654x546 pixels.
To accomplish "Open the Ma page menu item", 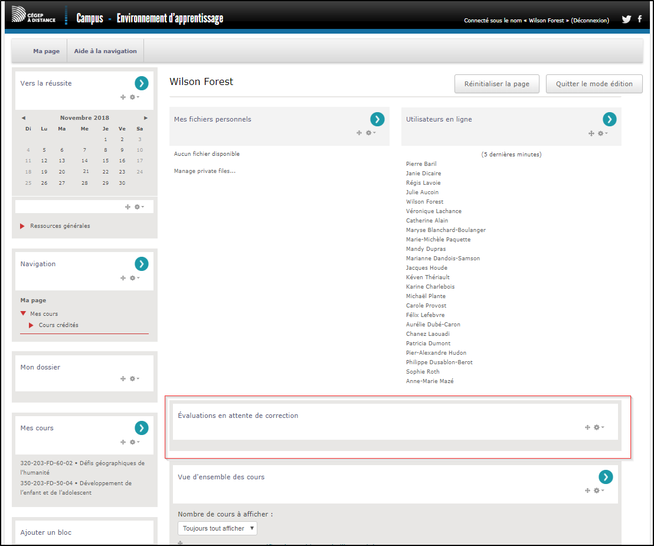I will click(46, 51).
